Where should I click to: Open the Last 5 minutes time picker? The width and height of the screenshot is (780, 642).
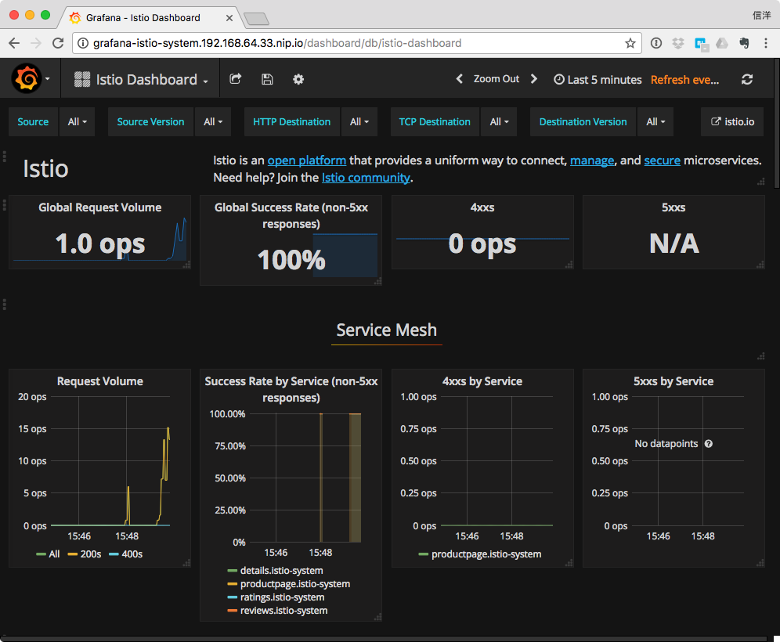coord(598,80)
